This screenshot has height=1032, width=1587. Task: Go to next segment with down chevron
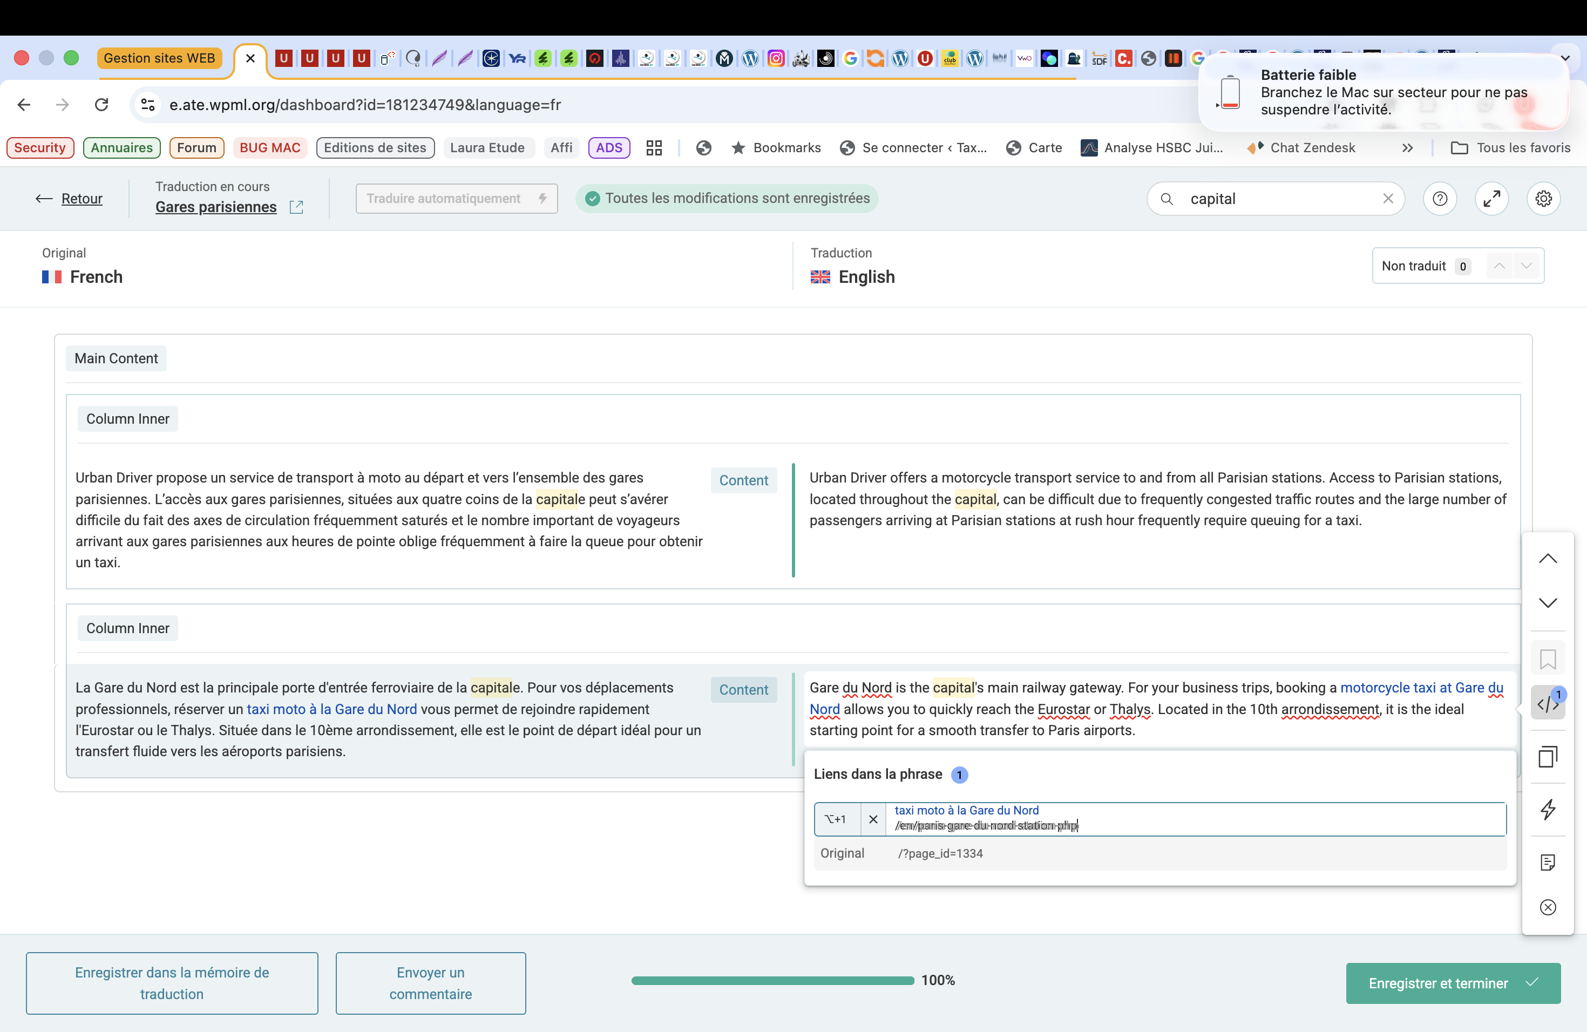pyautogui.click(x=1547, y=603)
